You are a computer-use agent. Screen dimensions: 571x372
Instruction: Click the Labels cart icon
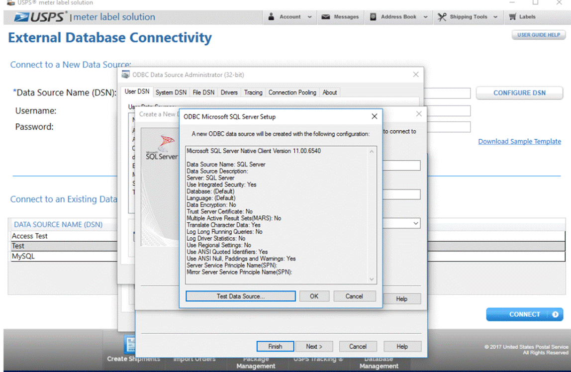click(512, 17)
